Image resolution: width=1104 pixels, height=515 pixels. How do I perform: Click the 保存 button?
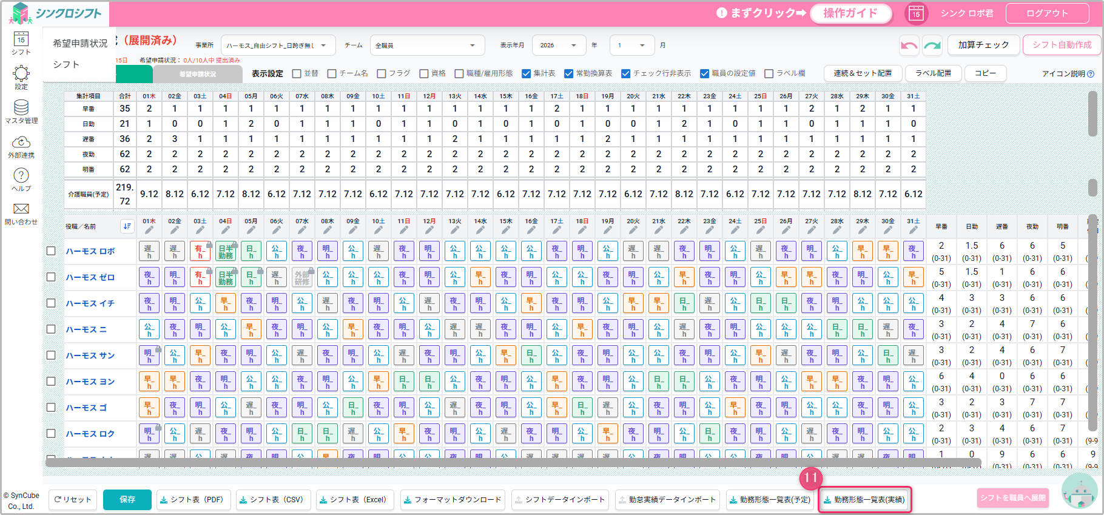pyautogui.click(x=127, y=499)
